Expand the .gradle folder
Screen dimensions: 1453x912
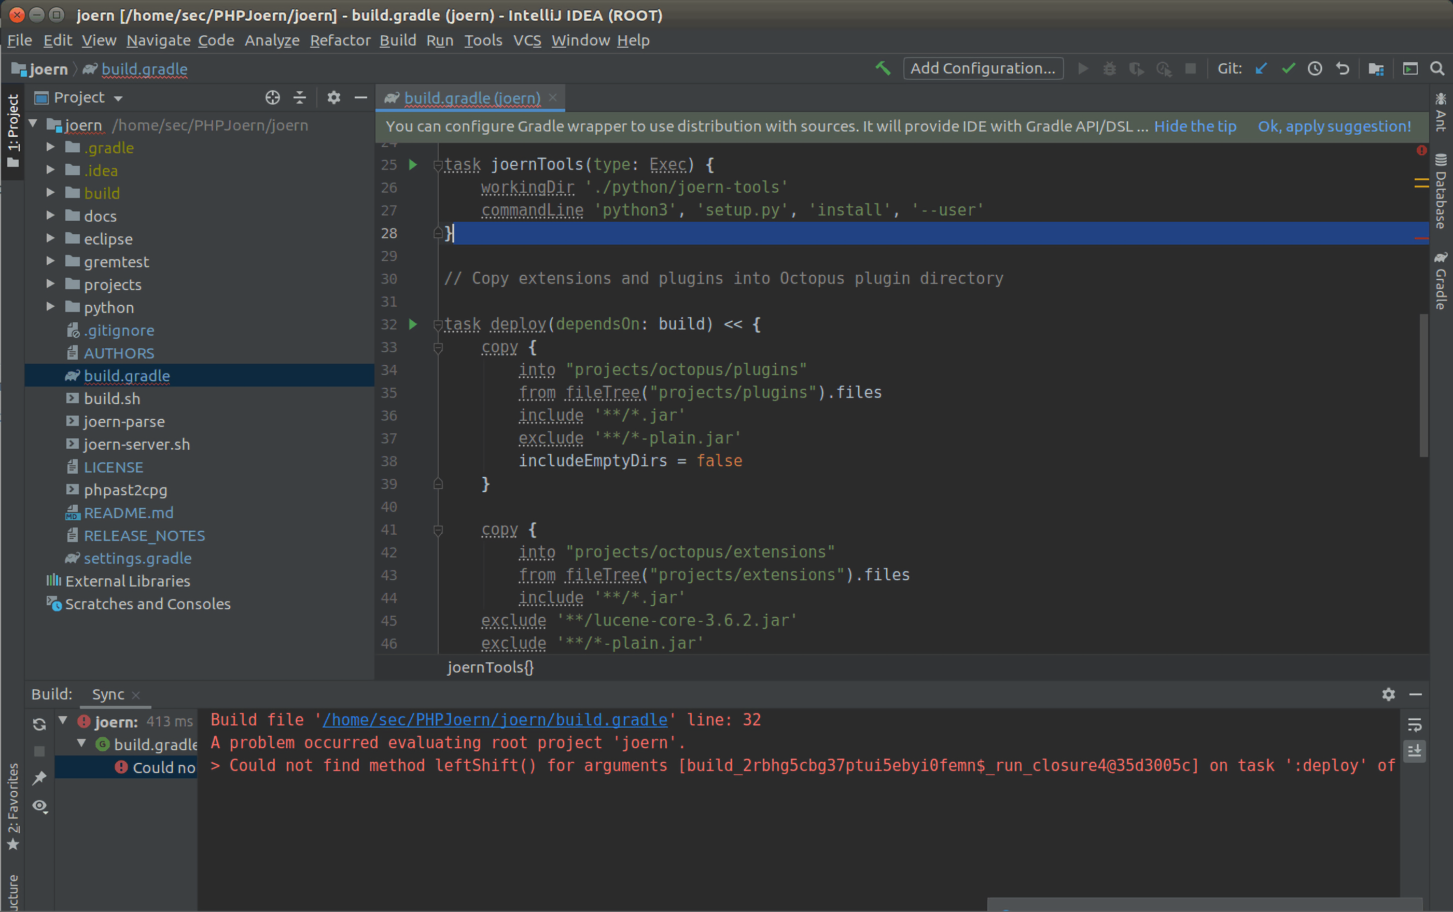tap(51, 147)
